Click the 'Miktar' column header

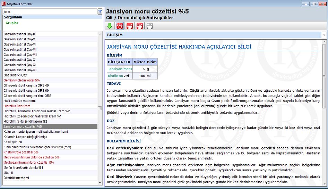139,62
